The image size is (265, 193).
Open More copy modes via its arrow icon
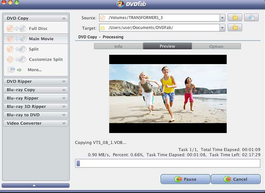19,70
